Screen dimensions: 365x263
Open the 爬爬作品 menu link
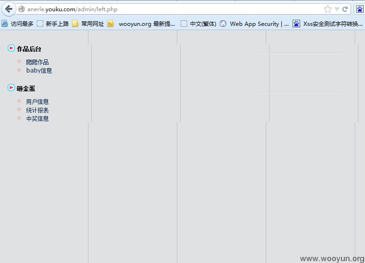(37, 62)
